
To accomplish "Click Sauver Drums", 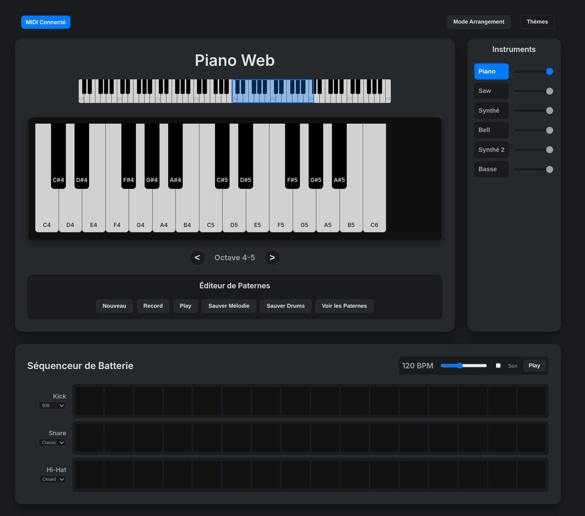I will click(286, 306).
